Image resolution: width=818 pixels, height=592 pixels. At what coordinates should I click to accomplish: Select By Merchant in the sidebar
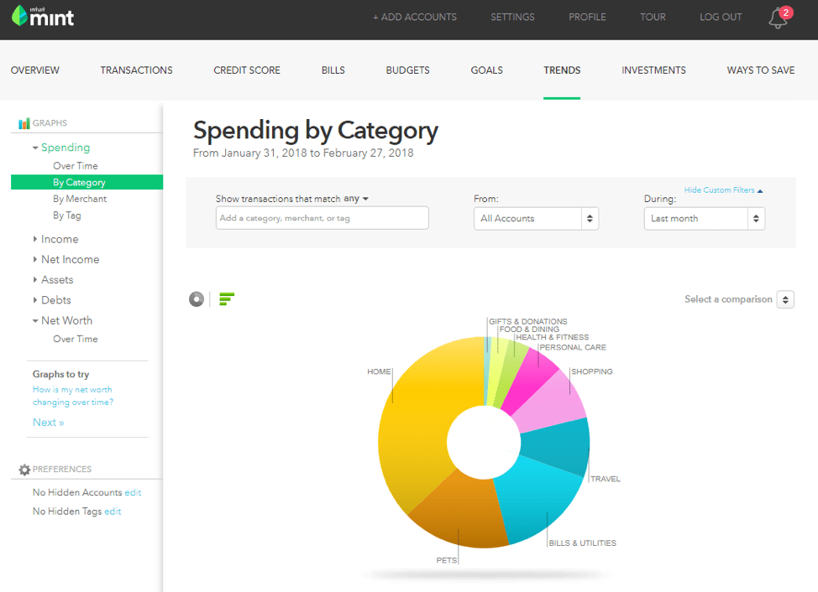(80, 199)
